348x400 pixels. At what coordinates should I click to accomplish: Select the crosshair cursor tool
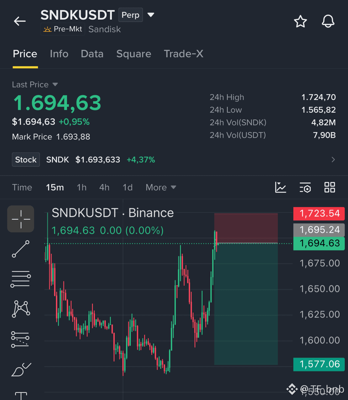pos(21,219)
